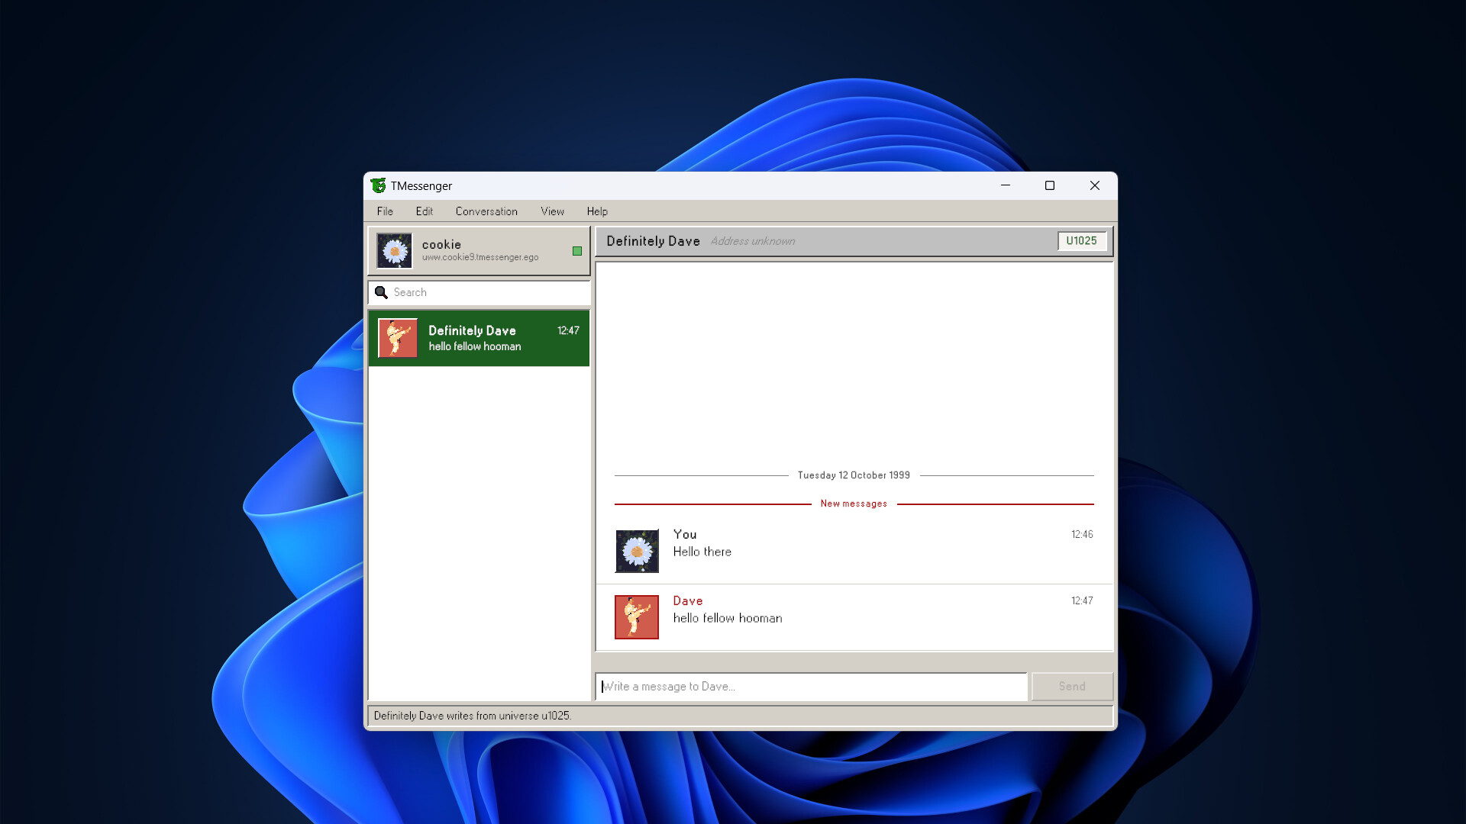Click Dave's avatar beside hello fellow hooman
The height and width of the screenshot is (824, 1466).
[x=637, y=617]
